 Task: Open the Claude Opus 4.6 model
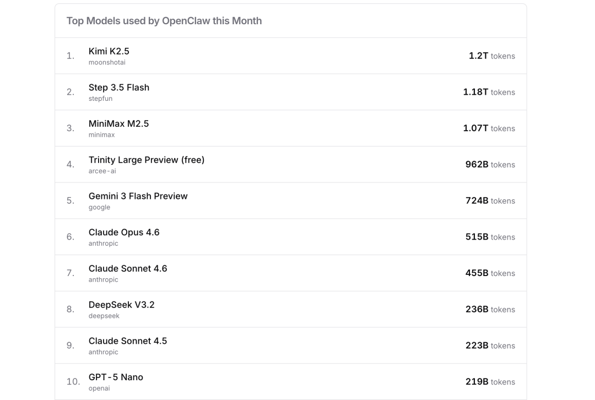(x=124, y=233)
